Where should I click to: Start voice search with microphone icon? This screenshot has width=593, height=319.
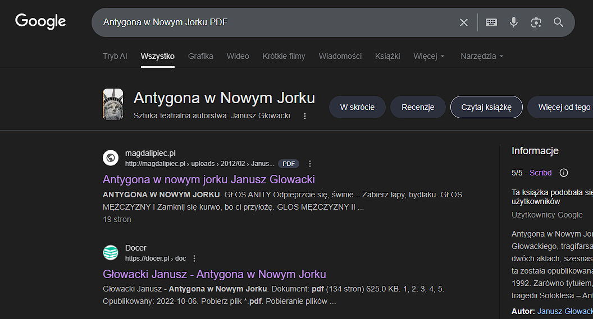[x=513, y=22]
